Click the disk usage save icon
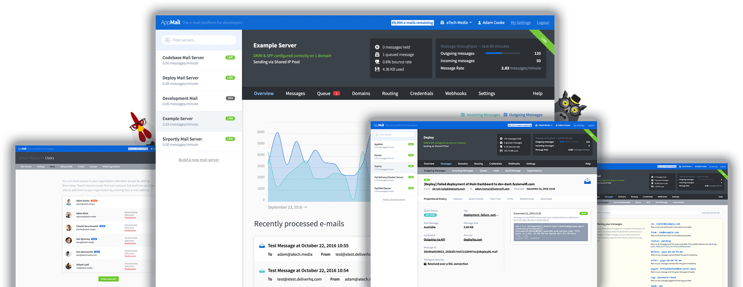 pos(377,69)
